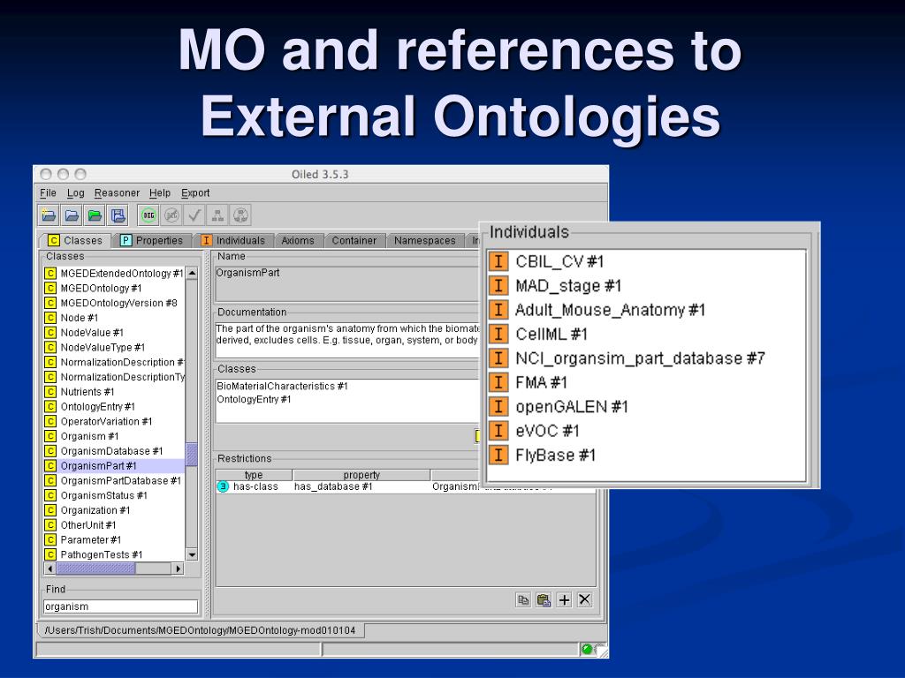The height and width of the screenshot is (678, 905).
Task: Click the open folder toolbar icon
Action: coord(72,215)
